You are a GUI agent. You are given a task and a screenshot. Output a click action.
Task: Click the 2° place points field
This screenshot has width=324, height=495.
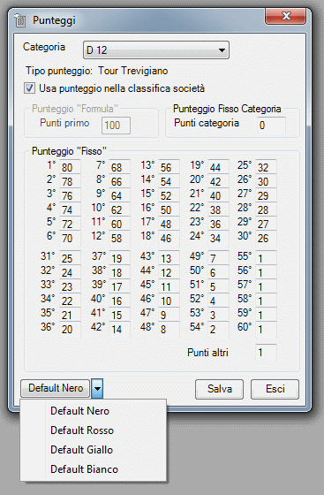70,181
